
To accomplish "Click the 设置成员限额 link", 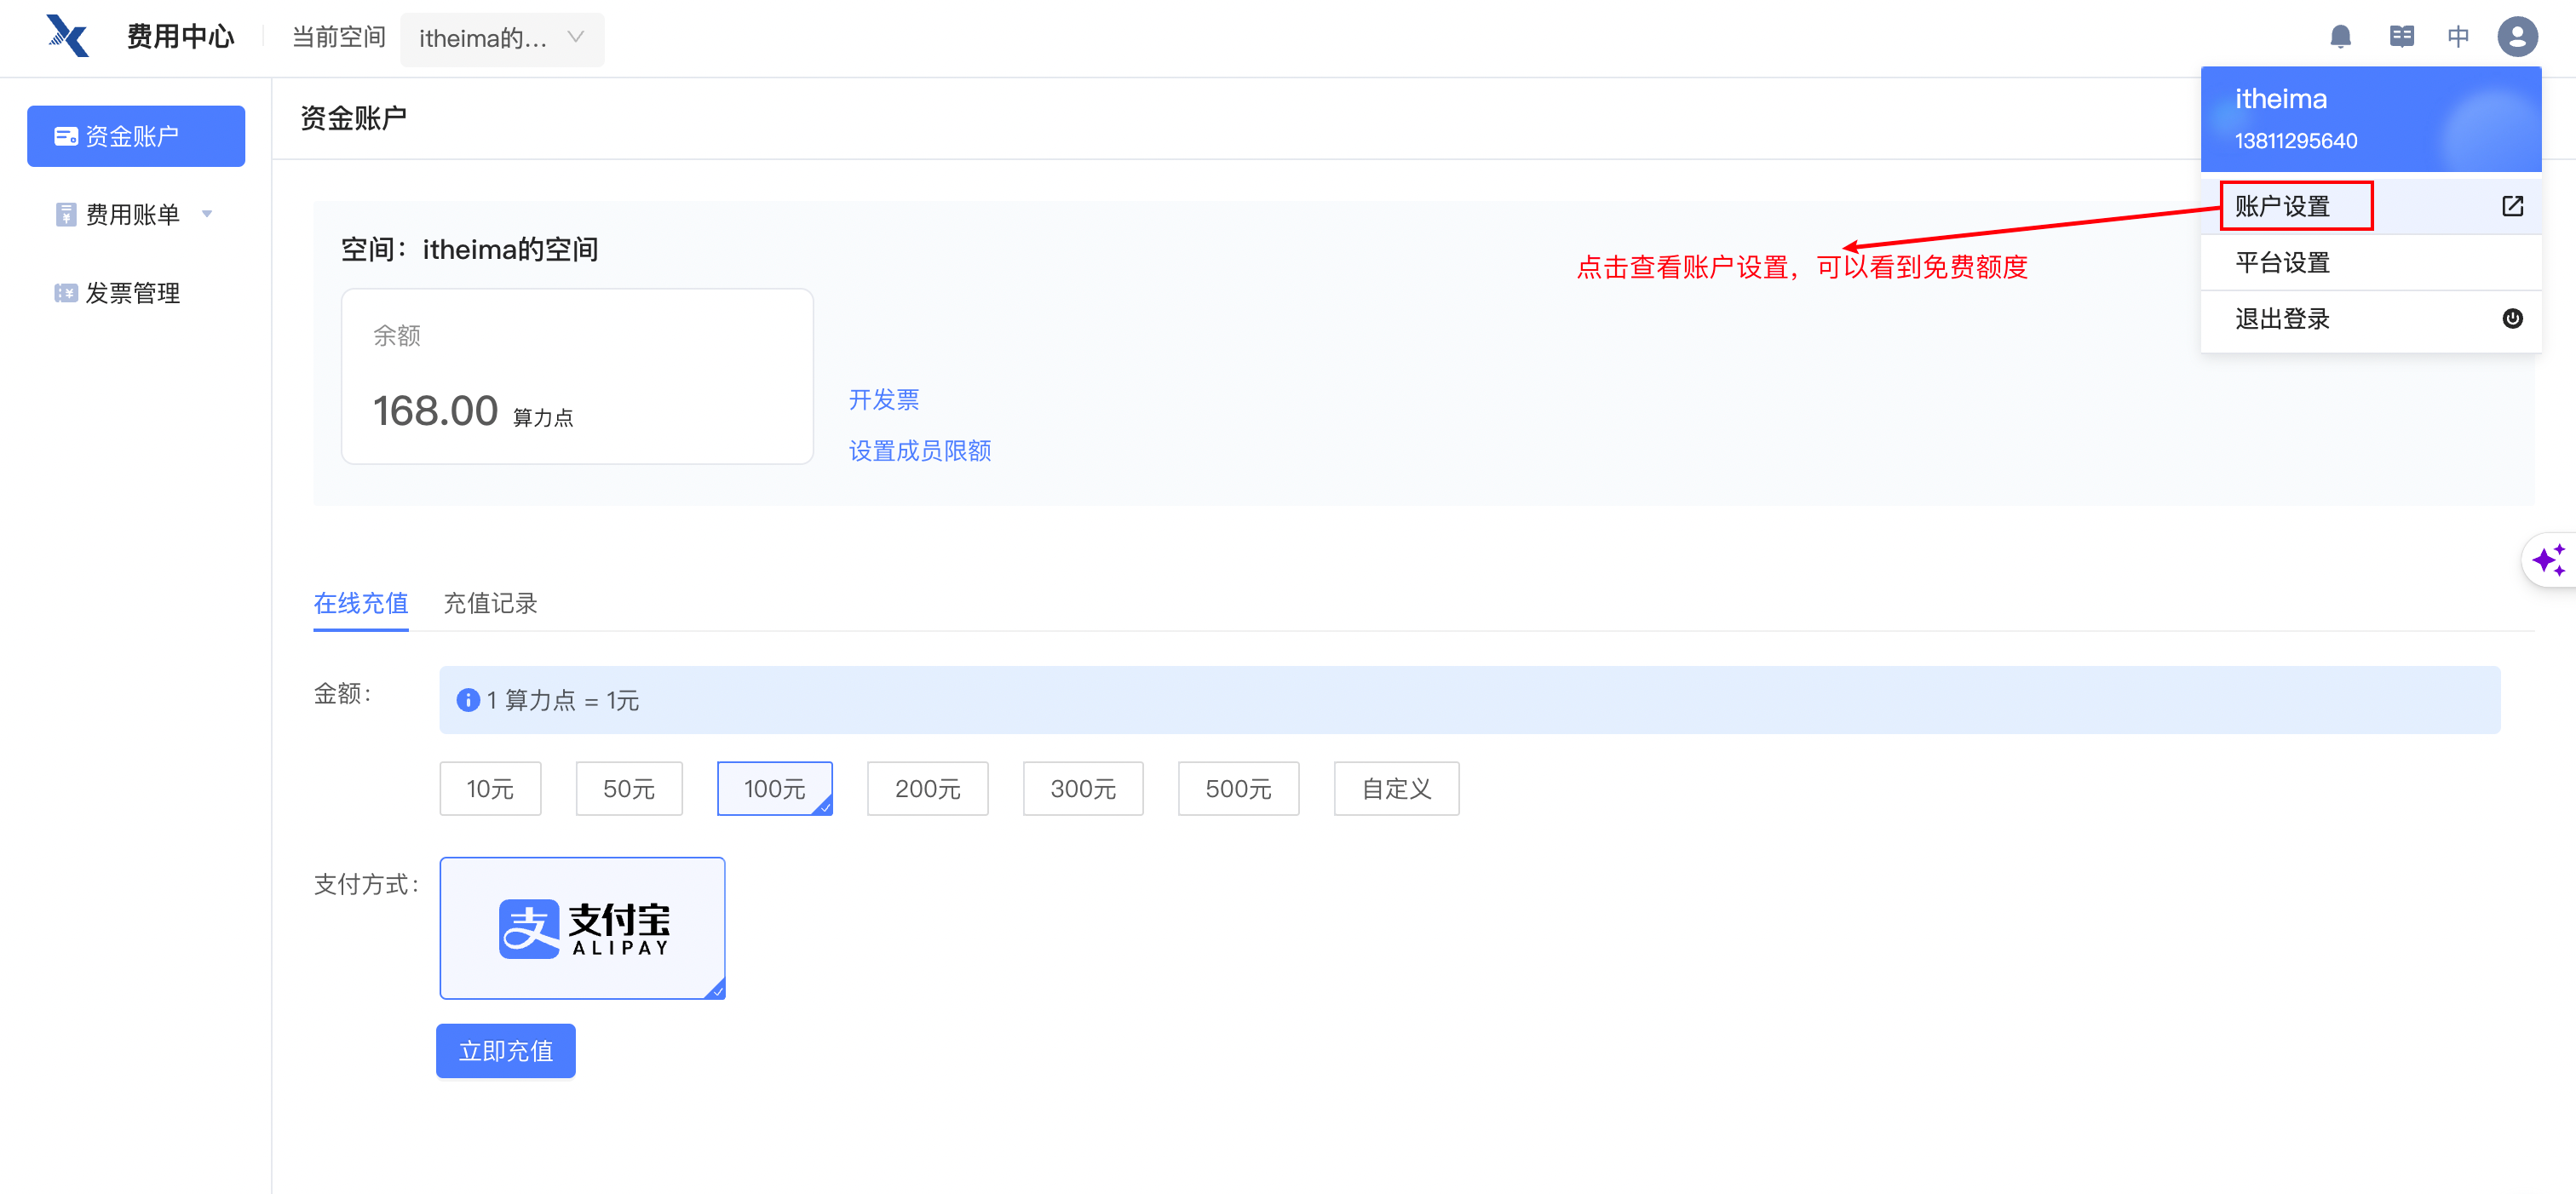I will coord(920,451).
